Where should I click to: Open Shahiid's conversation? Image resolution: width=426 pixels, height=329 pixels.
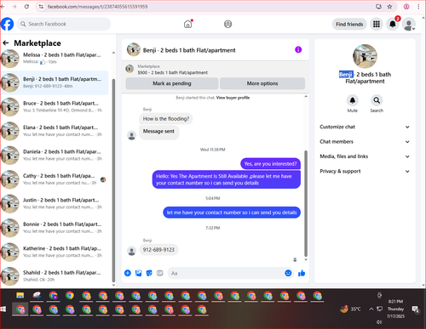click(x=55, y=276)
